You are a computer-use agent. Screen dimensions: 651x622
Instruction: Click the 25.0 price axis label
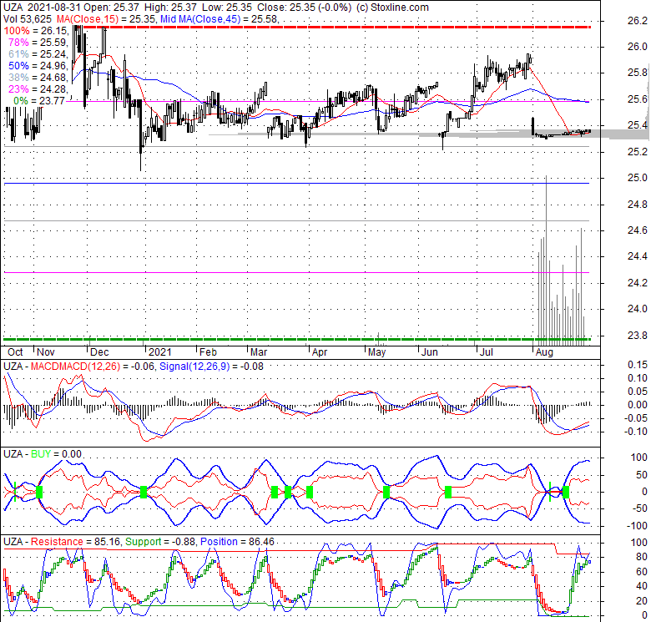[638, 178]
